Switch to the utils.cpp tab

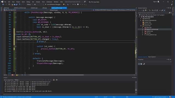[x=45, y=8]
